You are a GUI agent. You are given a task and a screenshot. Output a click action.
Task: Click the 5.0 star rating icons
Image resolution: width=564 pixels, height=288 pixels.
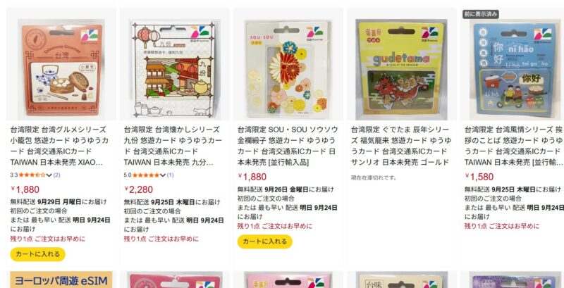point(146,175)
